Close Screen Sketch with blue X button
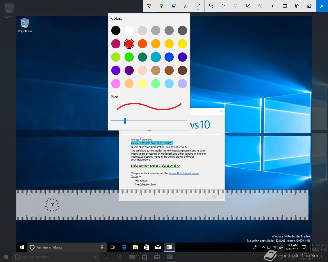328x262 pixels. pyautogui.click(x=322, y=6)
